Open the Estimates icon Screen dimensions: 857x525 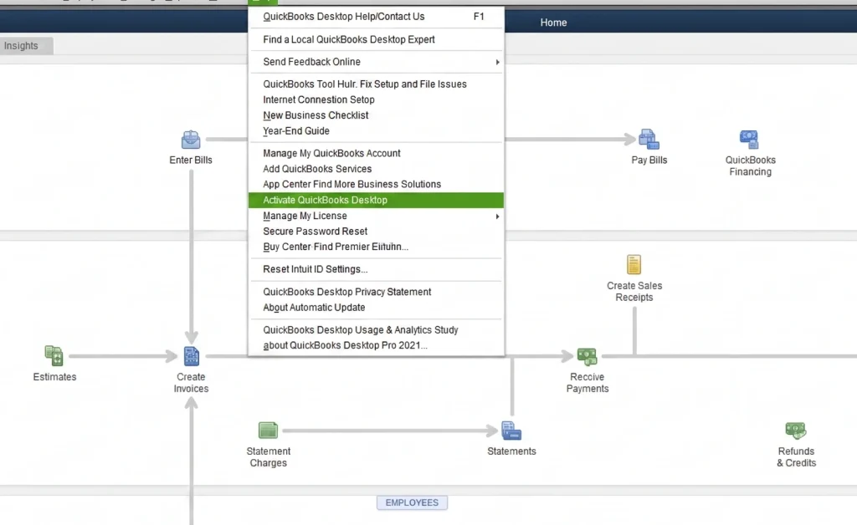pos(54,356)
